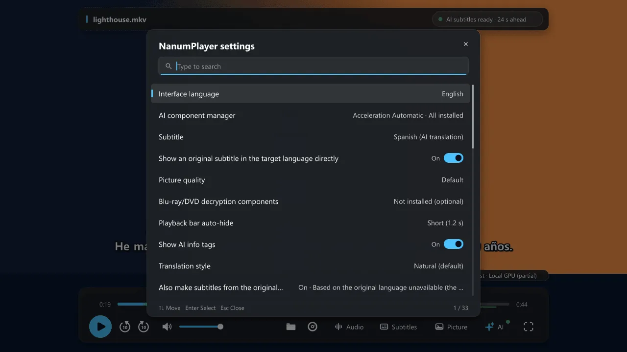
Task: Click the Enter Select hint
Action: pos(200,308)
